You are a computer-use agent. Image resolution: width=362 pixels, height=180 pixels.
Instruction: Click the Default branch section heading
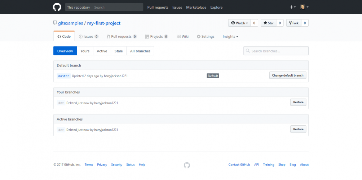point(69,65)
